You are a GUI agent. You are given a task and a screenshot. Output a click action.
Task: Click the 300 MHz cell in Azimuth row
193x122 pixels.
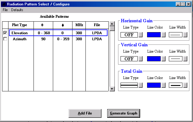pos(79,39)
